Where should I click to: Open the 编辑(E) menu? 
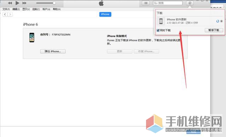pyautogui.click(x=16, y=9)
